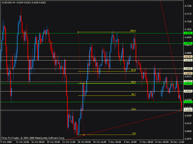
Task: Click the Fibonacci 61.8 level label
Action: tap(133, 70)
